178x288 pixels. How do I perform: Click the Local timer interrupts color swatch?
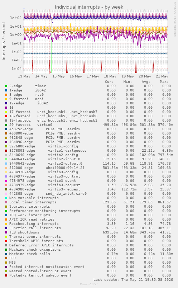(x=6, y=202)
